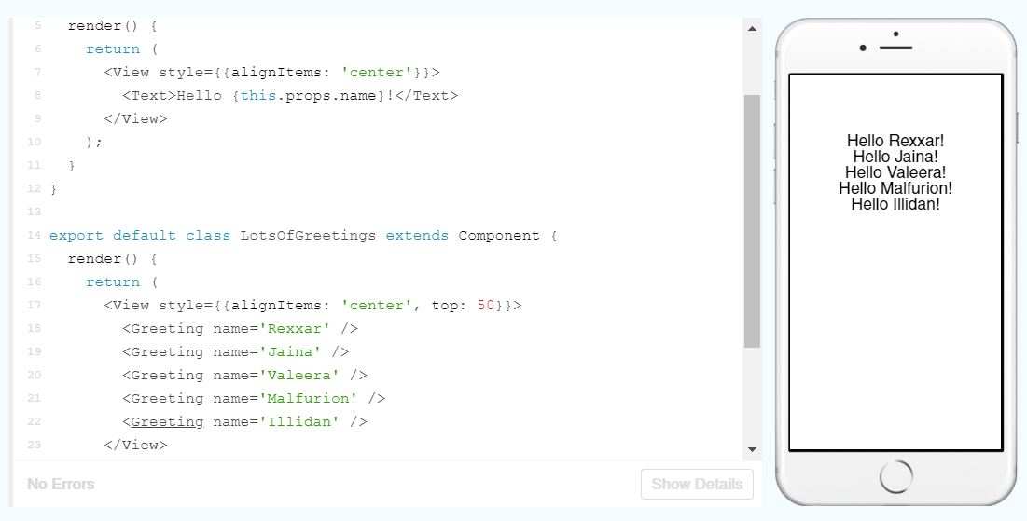Place the cursor on the 'Rexxar' string in the code
This screenshot has height=521, width=1027.
[295, 329]
